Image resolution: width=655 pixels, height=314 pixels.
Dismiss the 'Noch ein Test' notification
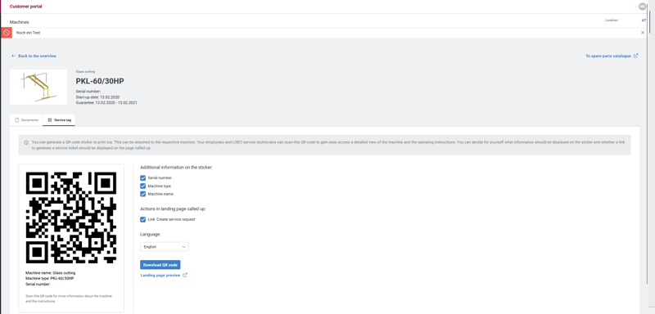coord(643,33)
